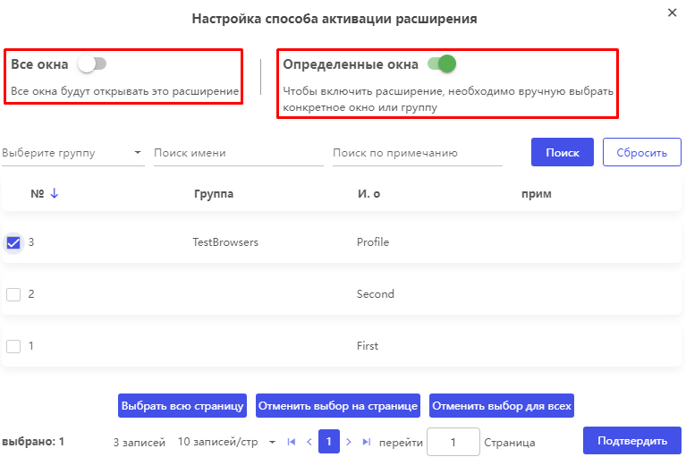Select page 1 in pagination
Screen dimensions: 686x457
[x=329, y=442]
